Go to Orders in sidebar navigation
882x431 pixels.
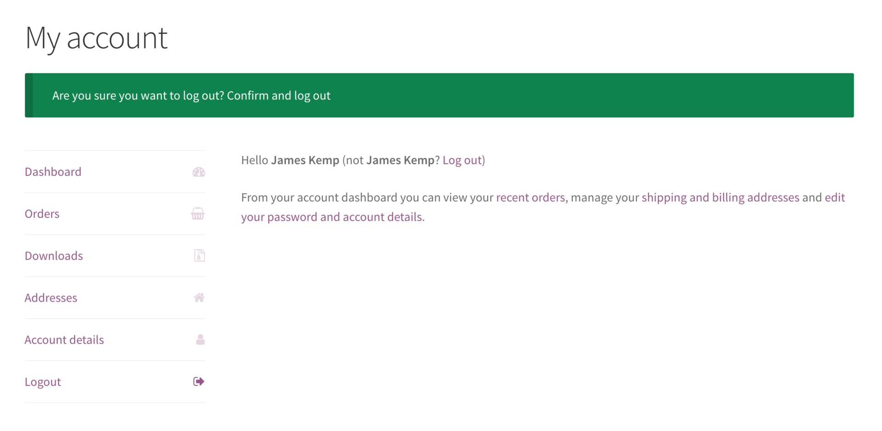tap(42, 214)
